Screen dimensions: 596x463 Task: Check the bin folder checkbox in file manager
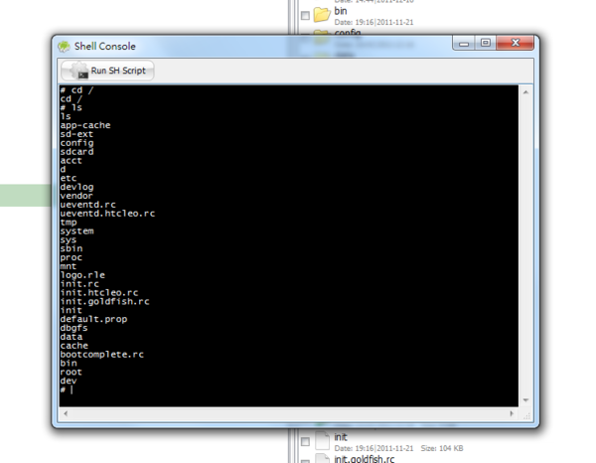point(305,16)
